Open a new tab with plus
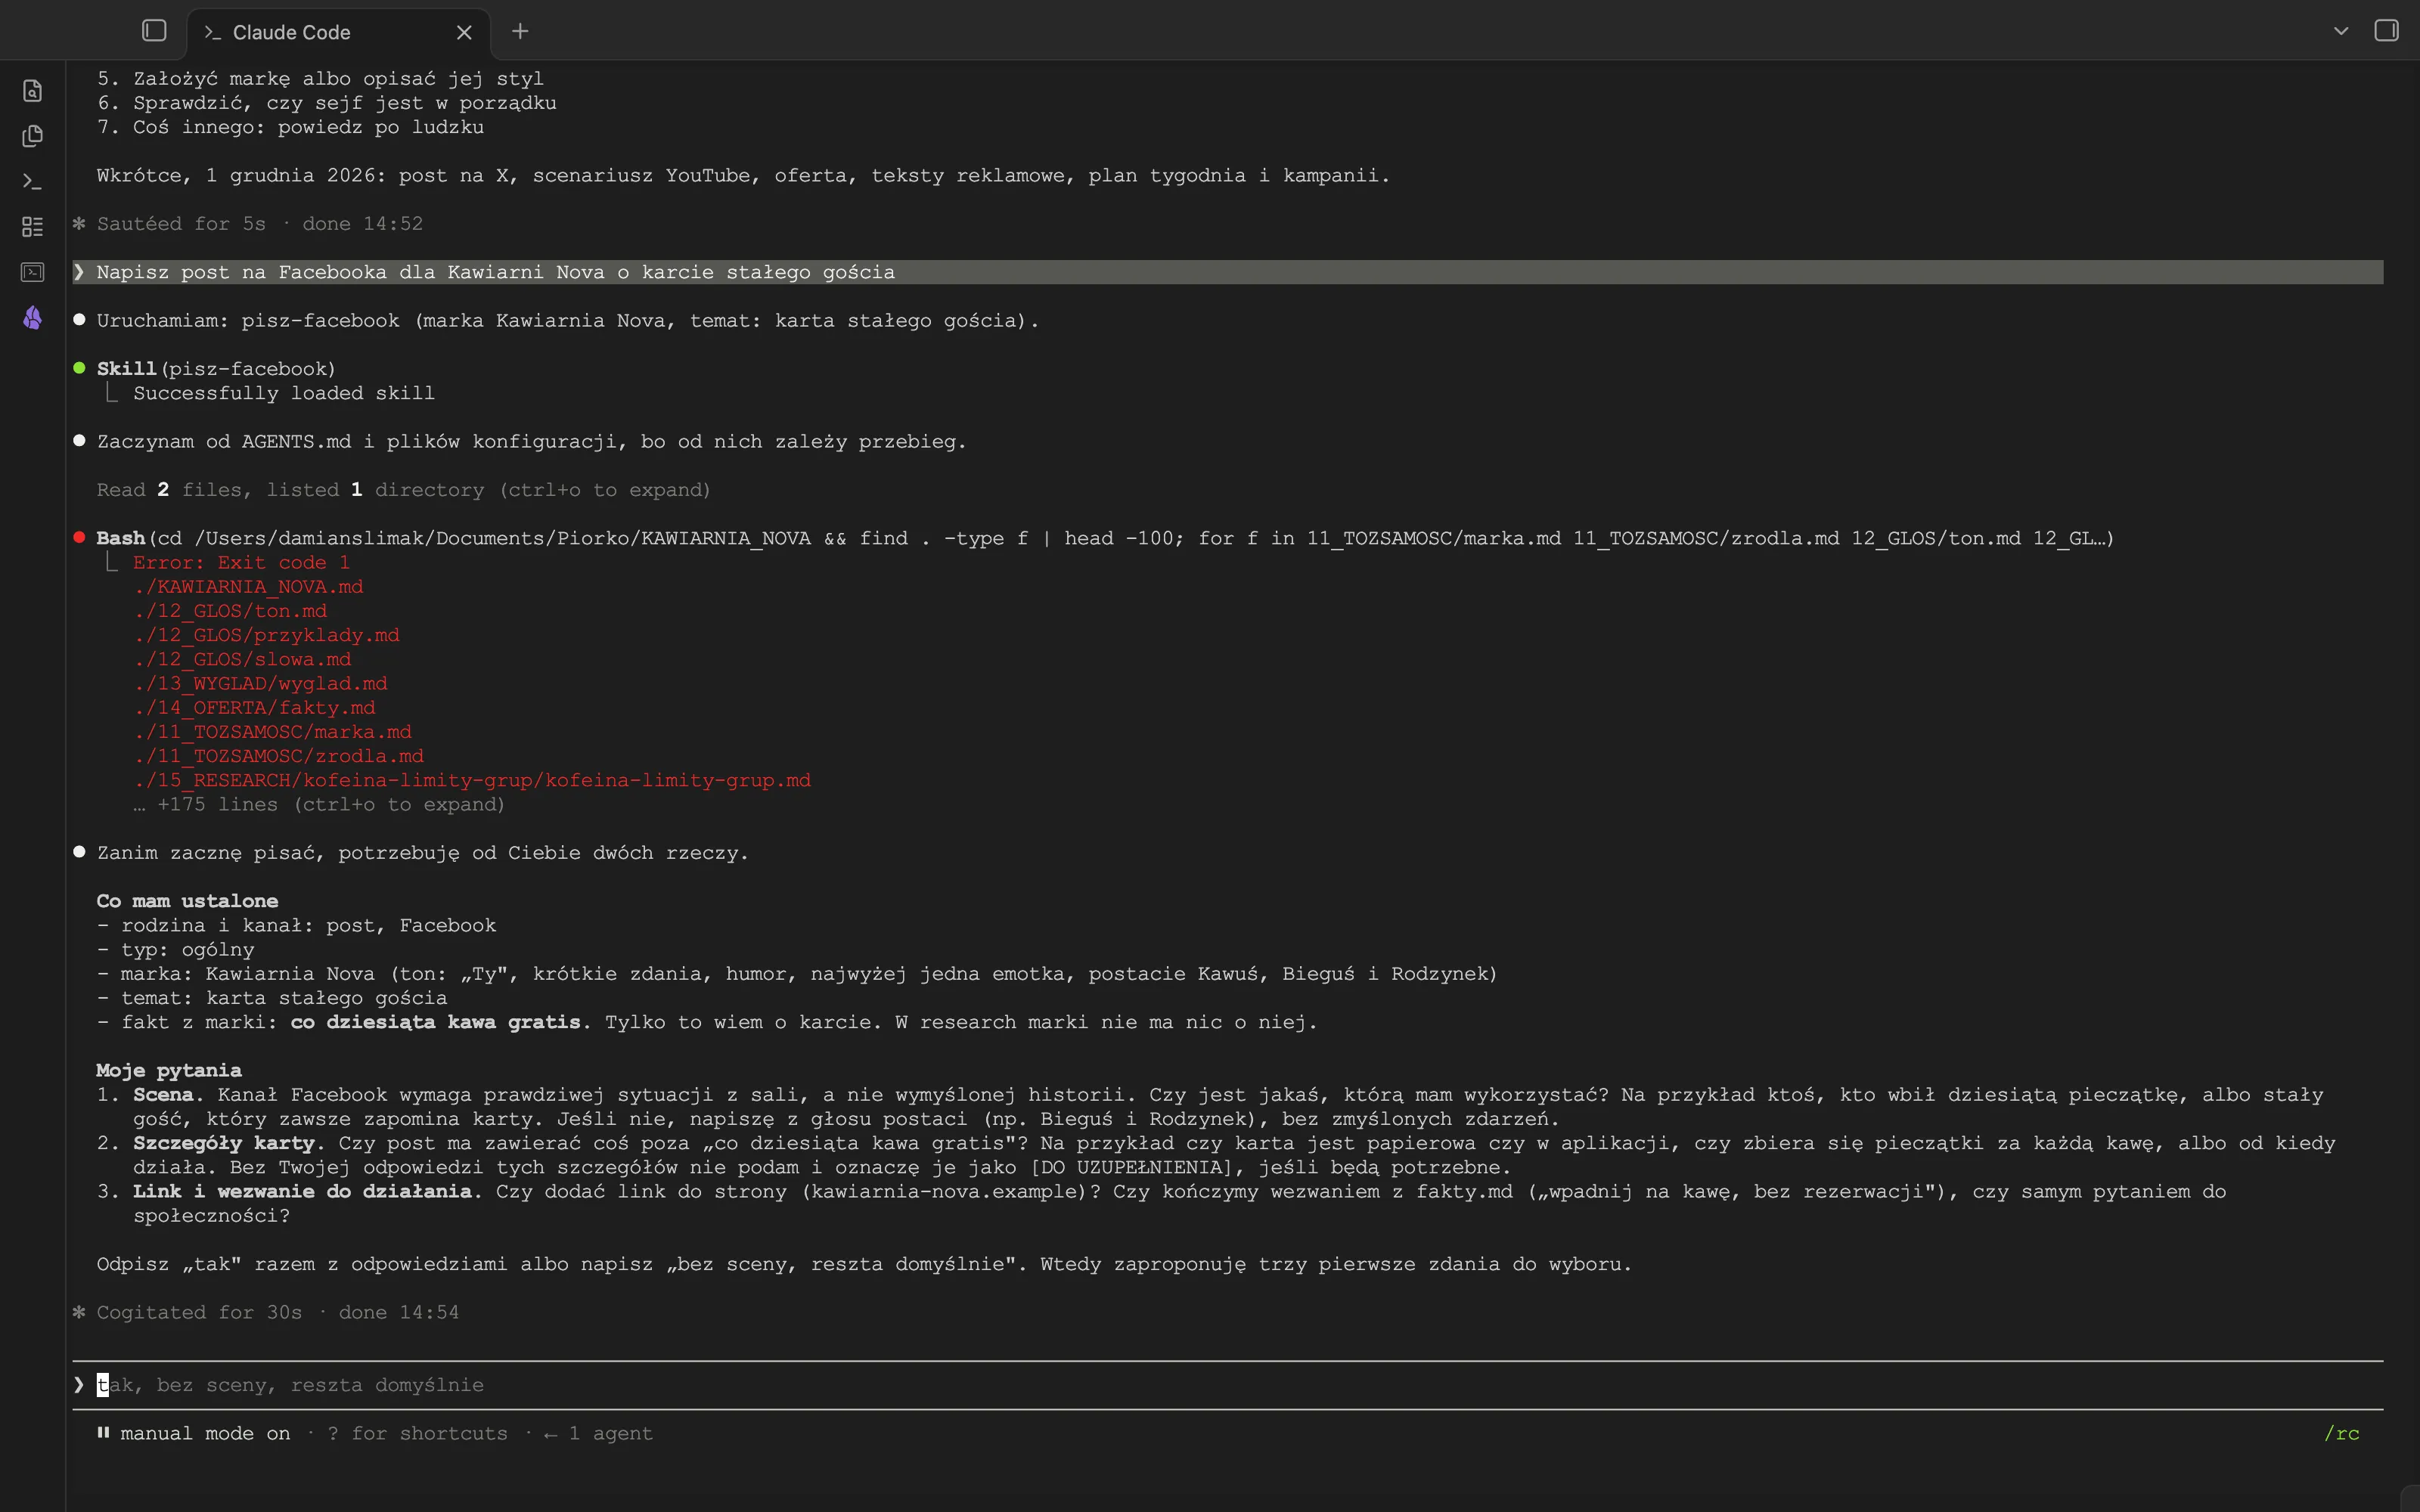 [520, 32]
